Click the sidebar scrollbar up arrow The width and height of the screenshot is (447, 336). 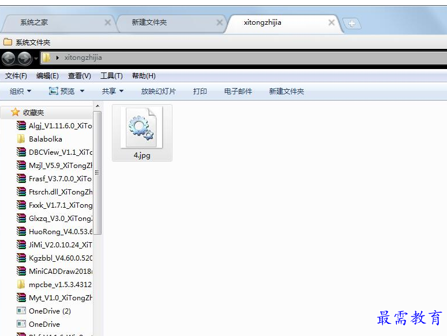pyautogui.click(x=97, y=106)
